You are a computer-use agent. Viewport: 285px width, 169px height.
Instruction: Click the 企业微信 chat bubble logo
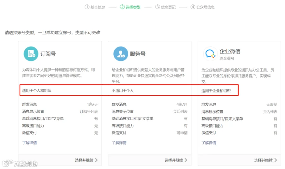(210, 54)
